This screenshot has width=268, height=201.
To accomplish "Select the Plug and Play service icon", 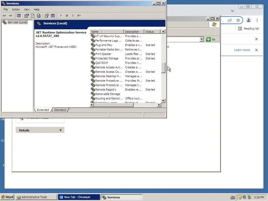I will pyautogui.click(x=93, y=45).
